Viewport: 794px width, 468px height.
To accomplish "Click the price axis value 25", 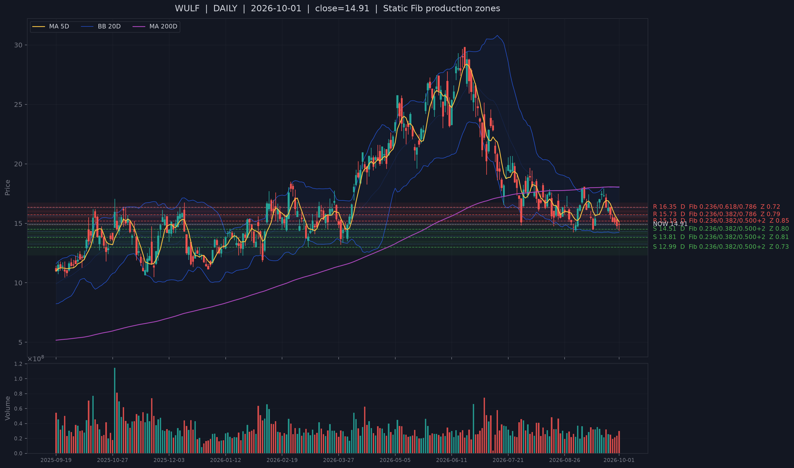I will tap(18, 105).
